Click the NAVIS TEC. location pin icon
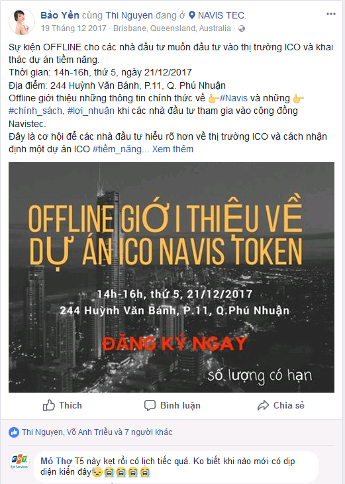 [192, 15]
